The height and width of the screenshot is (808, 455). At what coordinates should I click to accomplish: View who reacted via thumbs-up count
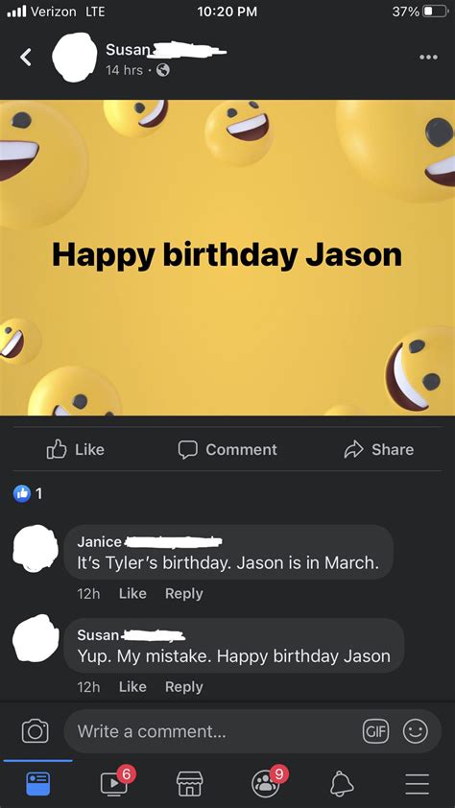tap(28, 493)
